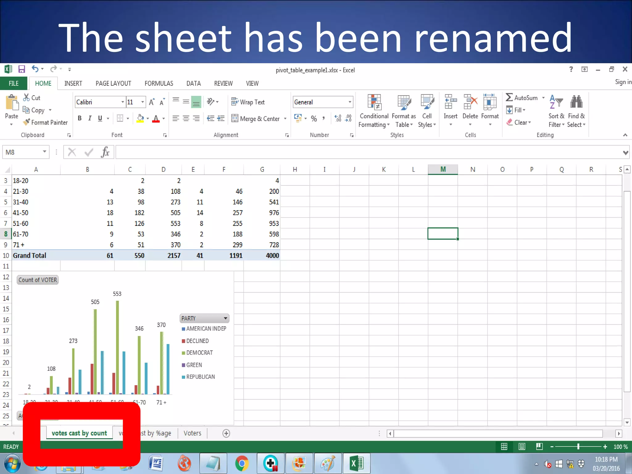Increase font size with large A
This screenshot has width=632, height=474.
click(152, 102)
